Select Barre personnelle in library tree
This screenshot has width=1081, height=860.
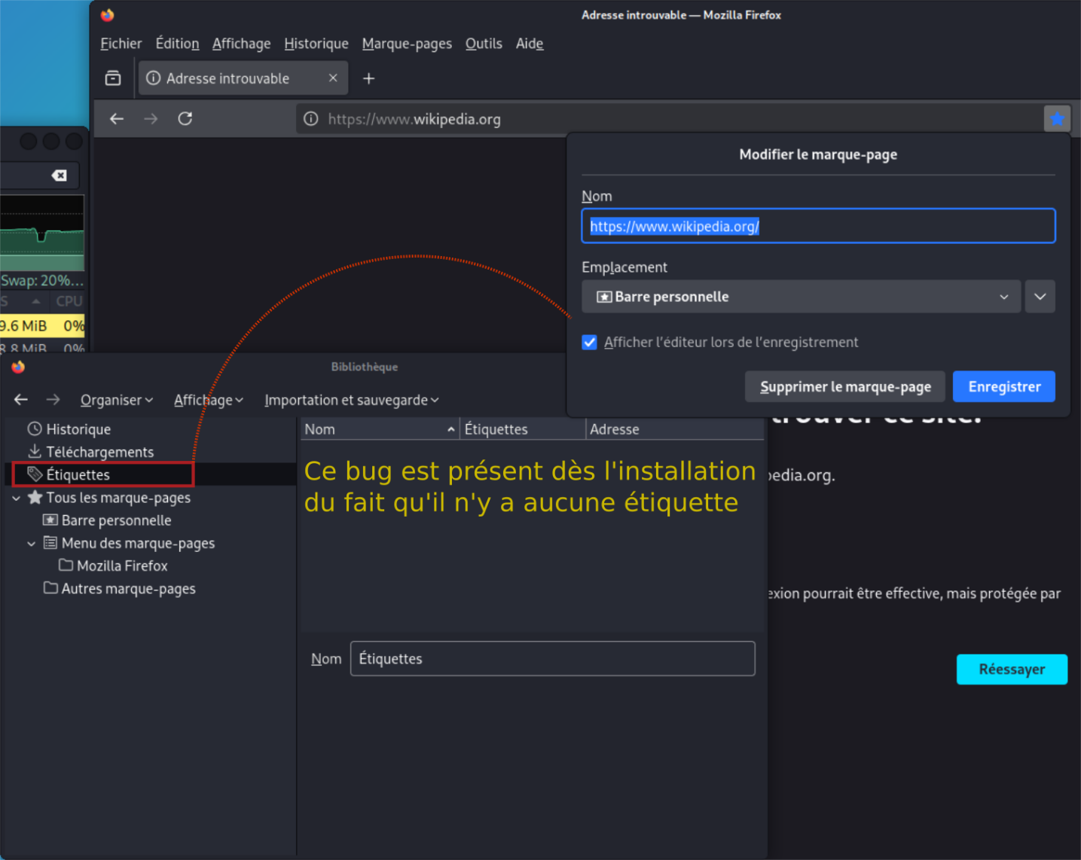click(107, 520)
